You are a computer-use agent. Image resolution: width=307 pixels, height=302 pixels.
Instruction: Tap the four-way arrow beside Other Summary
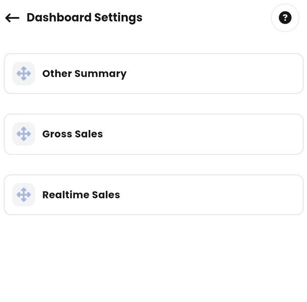[x=24, y=74]
